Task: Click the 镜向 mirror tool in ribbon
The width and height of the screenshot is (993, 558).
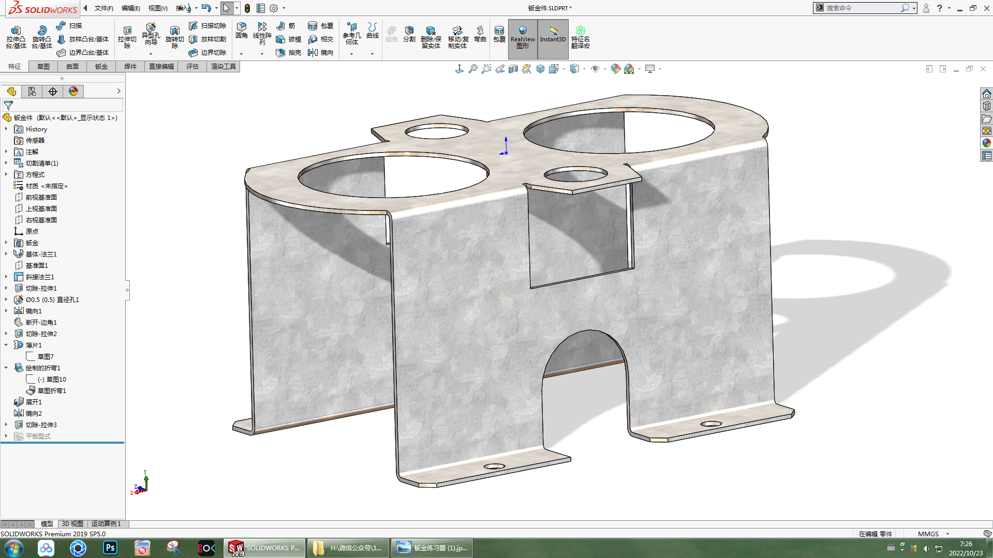Action: pos(320,53)
